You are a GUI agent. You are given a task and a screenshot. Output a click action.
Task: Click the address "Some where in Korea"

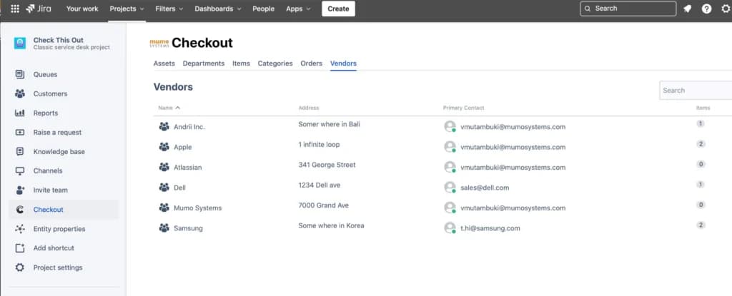[x=331, y=225]
